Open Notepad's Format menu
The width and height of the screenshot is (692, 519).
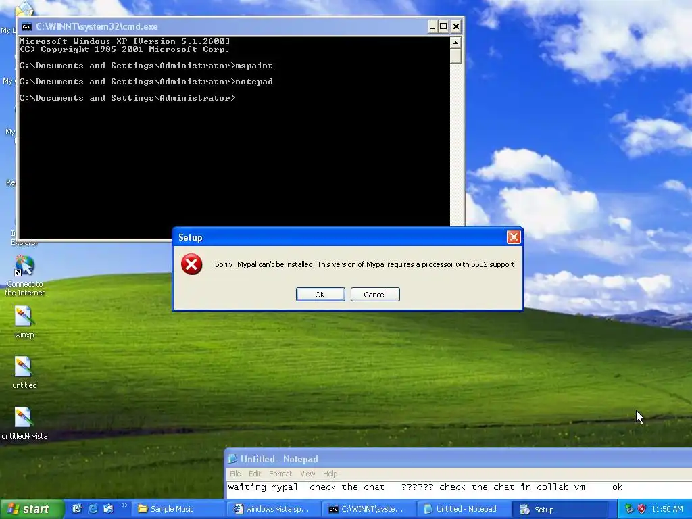[280, 474]
